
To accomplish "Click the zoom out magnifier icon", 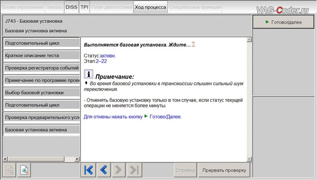I will tap(10, 170).
